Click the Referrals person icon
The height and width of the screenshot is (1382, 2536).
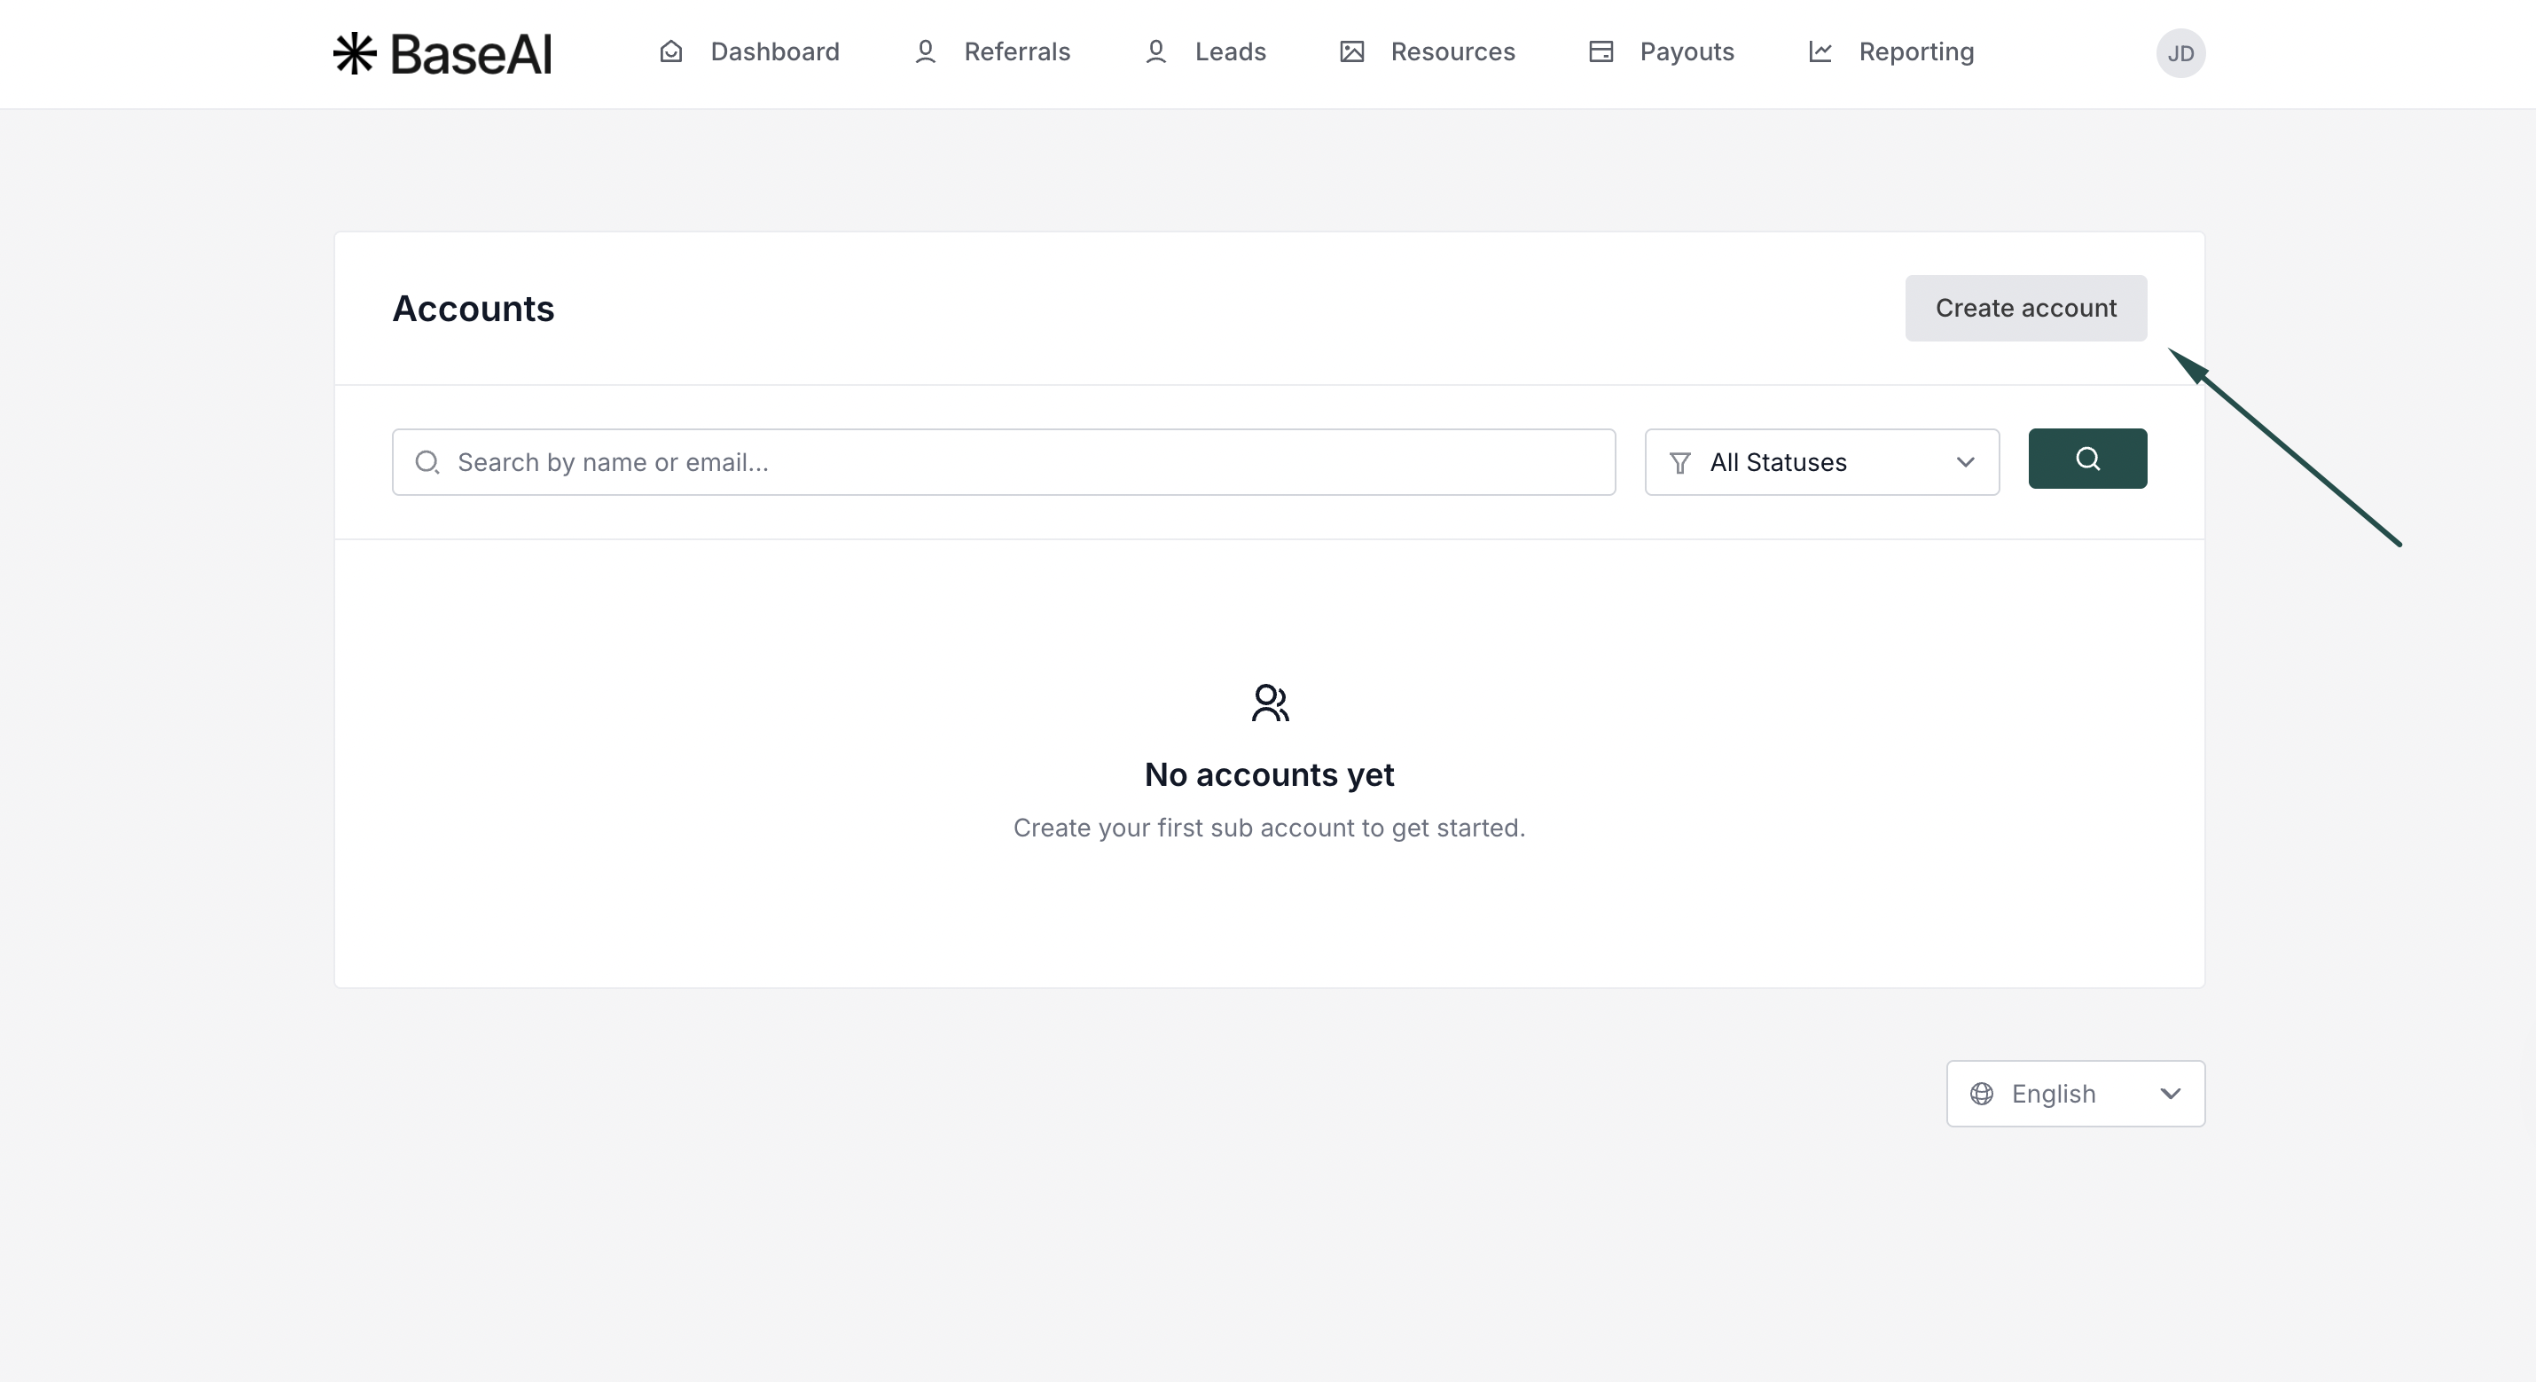(925, 51)
